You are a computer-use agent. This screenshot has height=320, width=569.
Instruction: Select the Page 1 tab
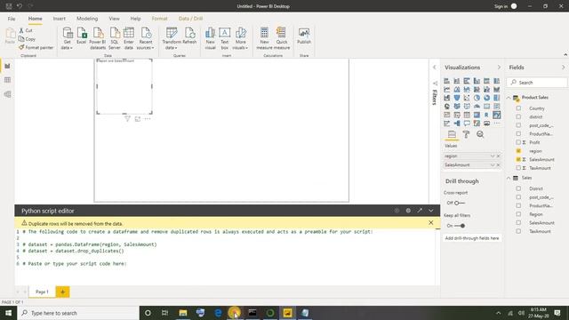[42, 292]
